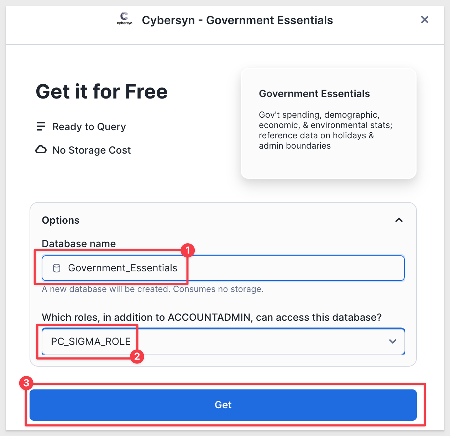Click the red step 1 annotation badge
450x436 pixels.
(188, 250)
